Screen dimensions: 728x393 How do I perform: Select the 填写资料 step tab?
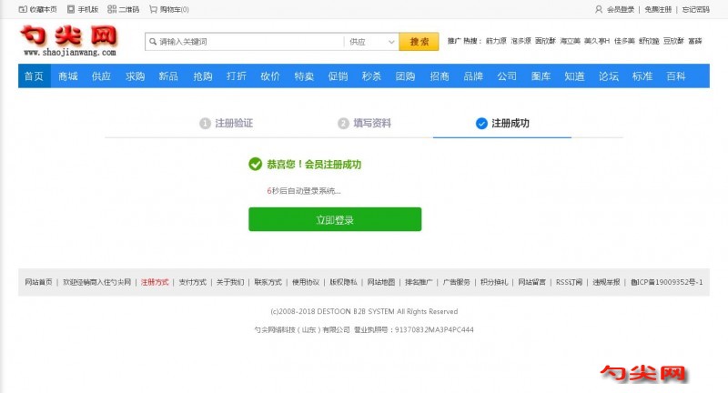pos(364,123)
